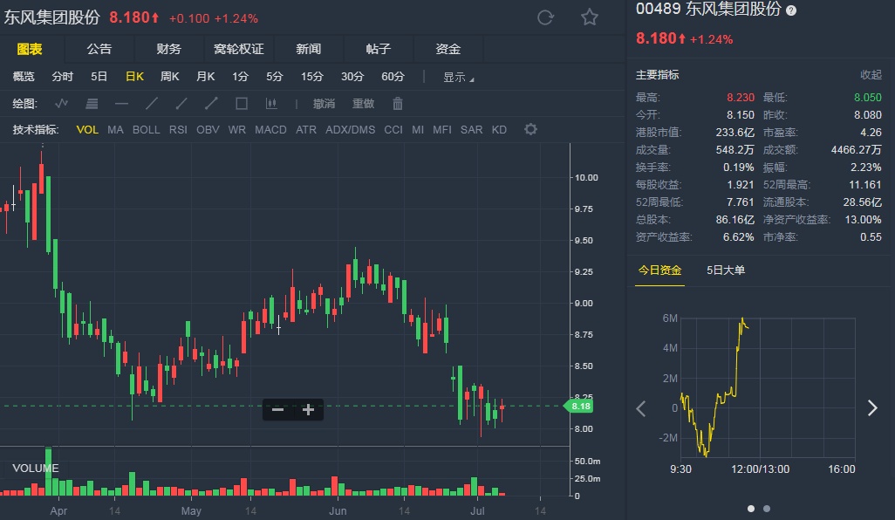
Task: Open the 帖子 posts tab
Action: (378, 49)
